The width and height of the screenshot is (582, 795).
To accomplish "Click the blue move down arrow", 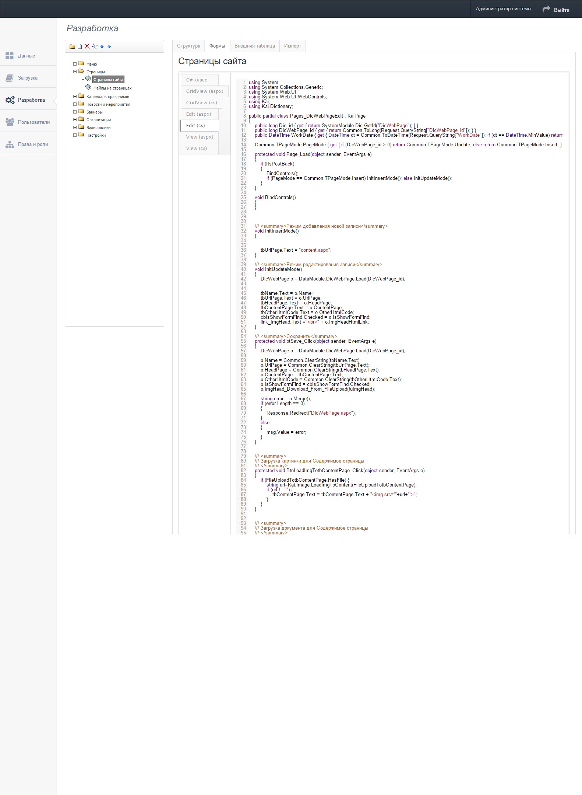I will tap(109, 46).
